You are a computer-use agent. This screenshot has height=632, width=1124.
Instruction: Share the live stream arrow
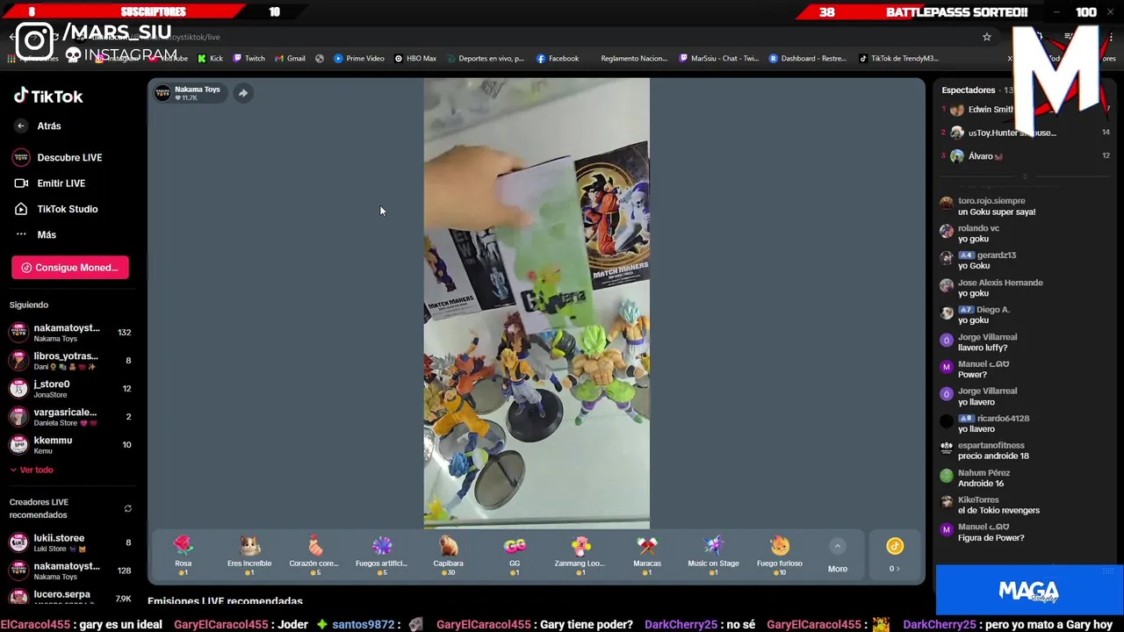243,93
